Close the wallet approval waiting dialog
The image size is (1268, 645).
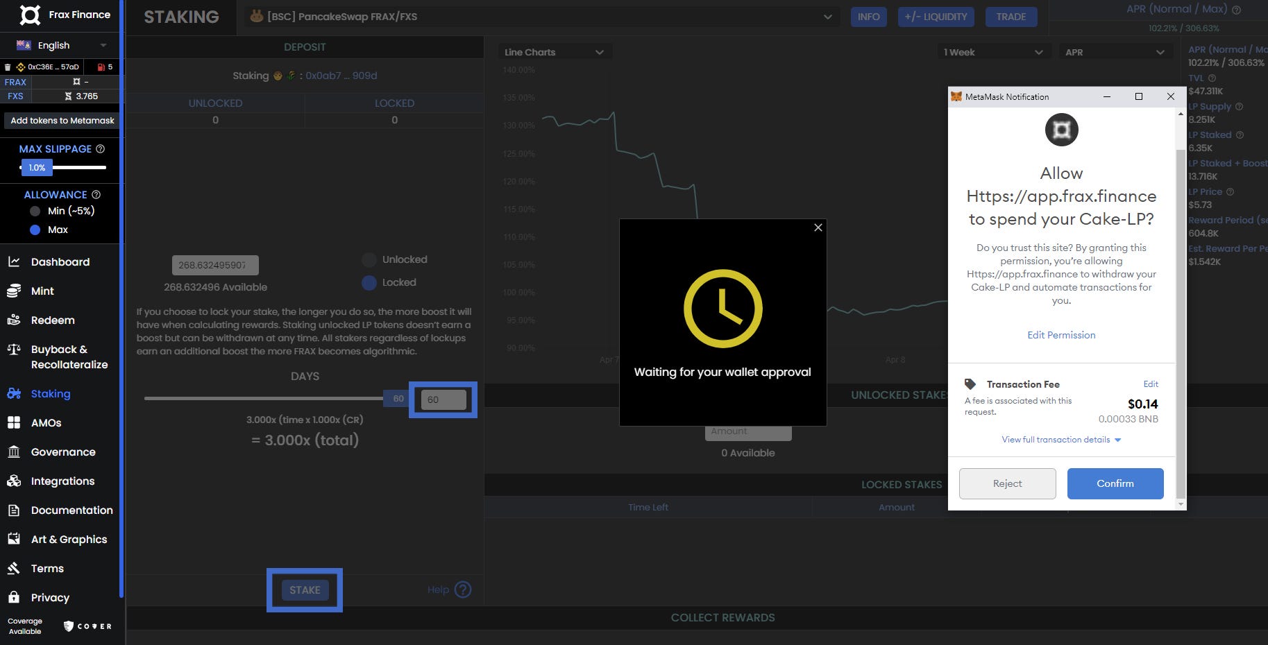click(818, 227)
